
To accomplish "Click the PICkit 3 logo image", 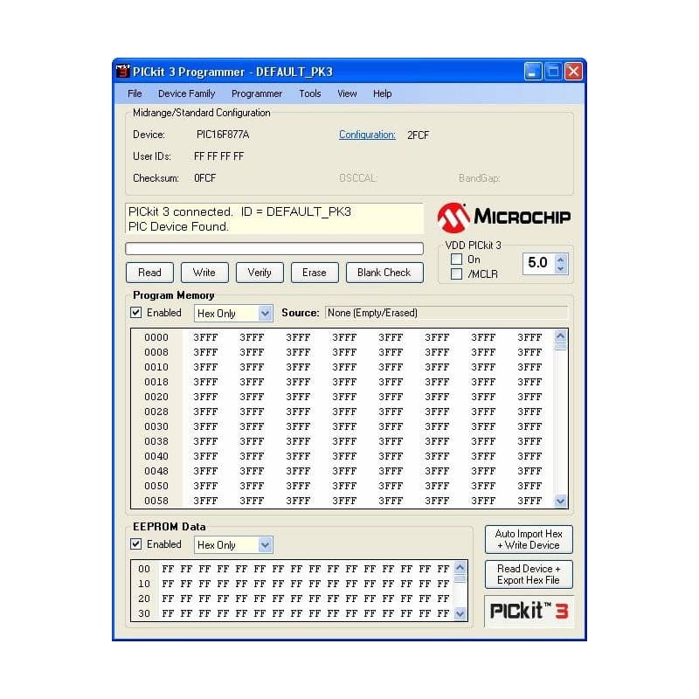I will (529, 611).
